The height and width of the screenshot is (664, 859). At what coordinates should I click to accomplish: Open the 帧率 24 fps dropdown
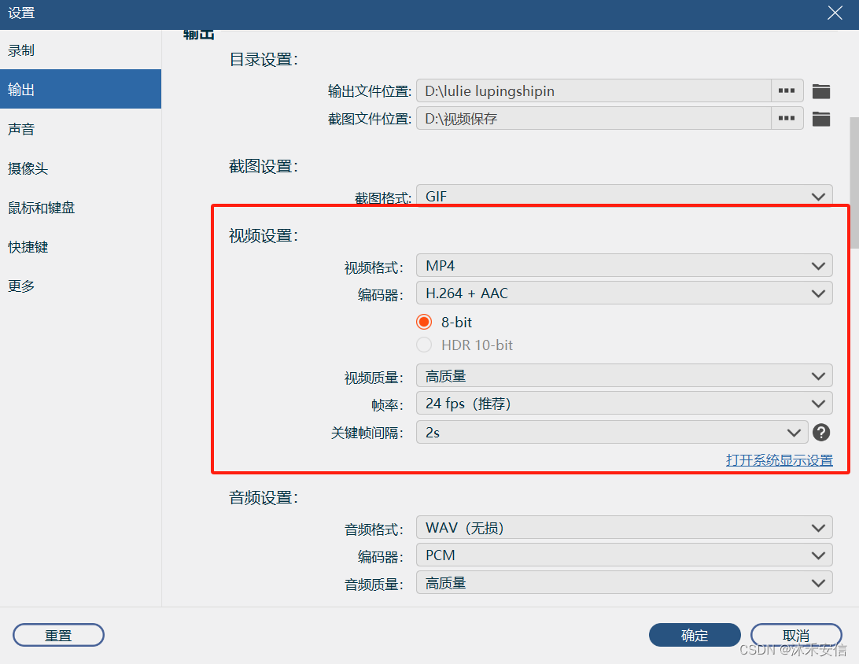625,404
